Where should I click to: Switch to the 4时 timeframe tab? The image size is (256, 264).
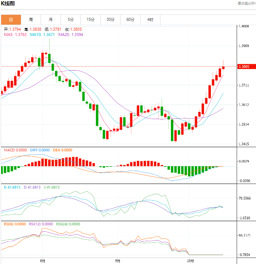[150, 19]
